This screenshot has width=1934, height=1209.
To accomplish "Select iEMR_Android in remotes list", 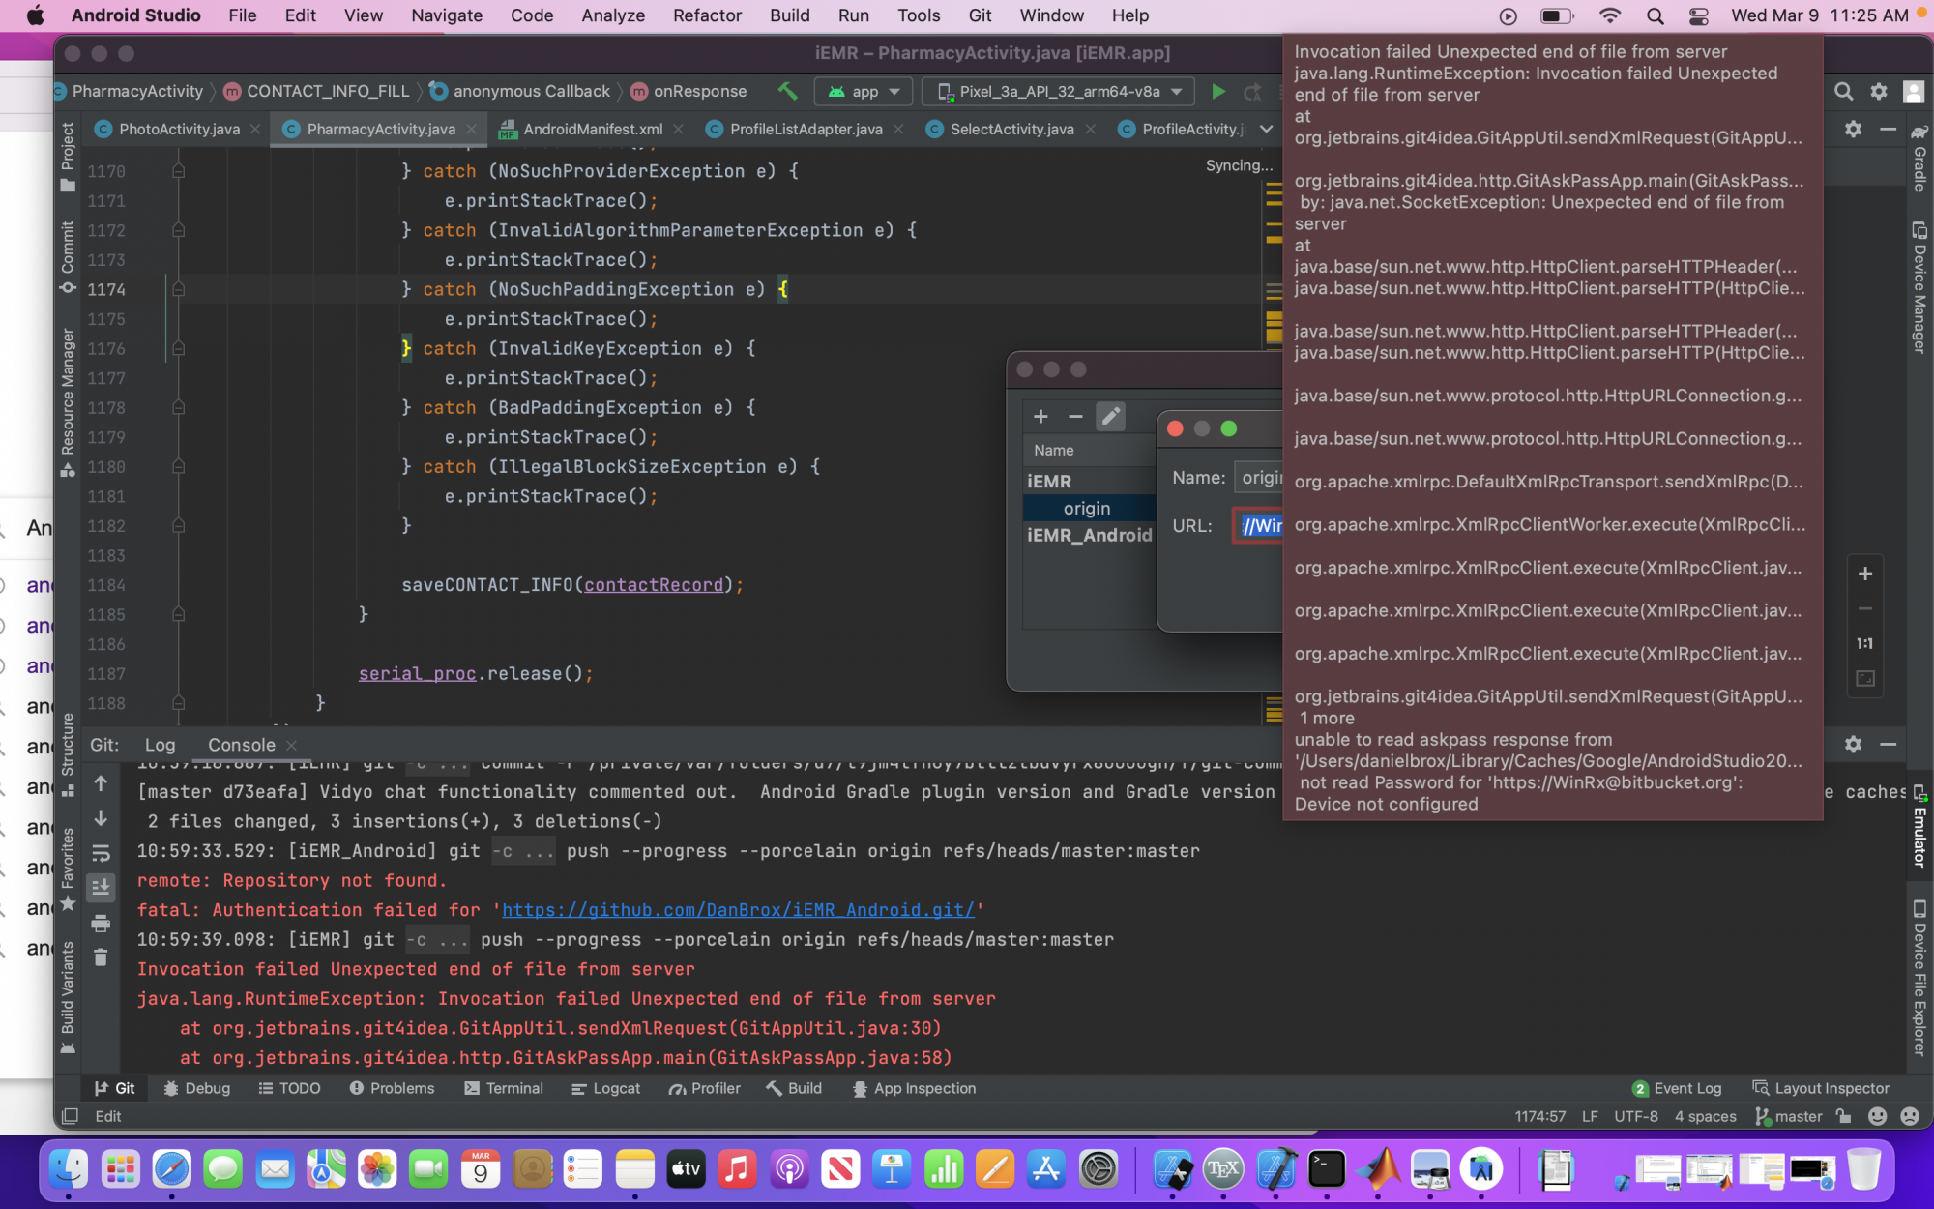I will [1089, 535].
